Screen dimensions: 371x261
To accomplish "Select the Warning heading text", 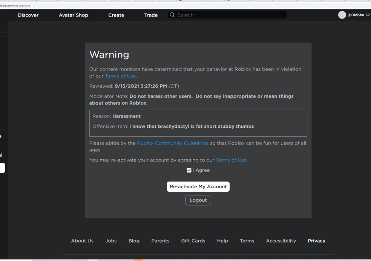I will coord(109,55).
